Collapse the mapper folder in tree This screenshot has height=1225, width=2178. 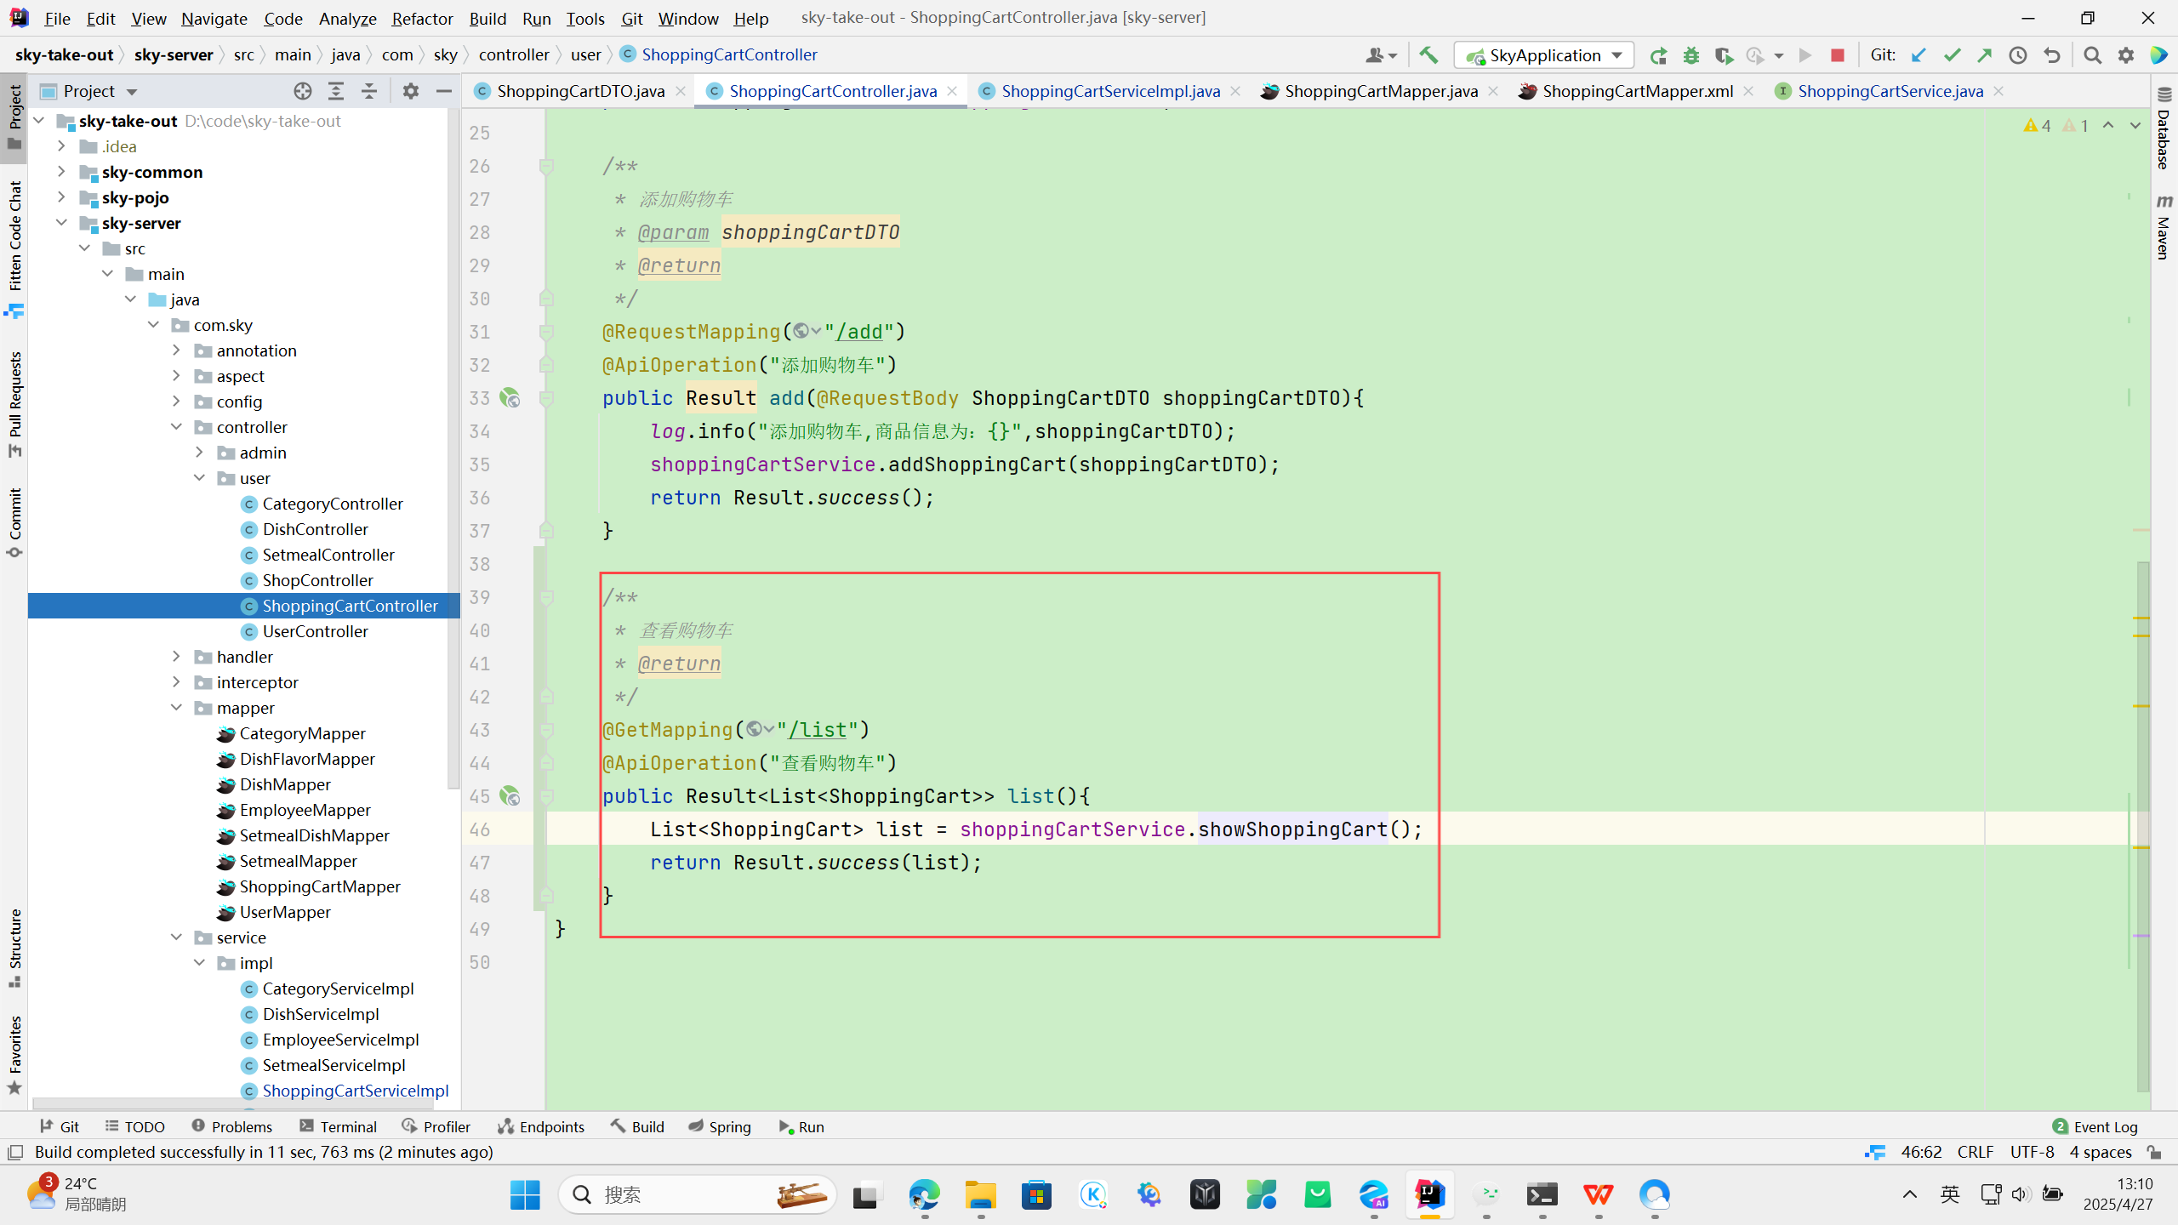coord(177,708)
